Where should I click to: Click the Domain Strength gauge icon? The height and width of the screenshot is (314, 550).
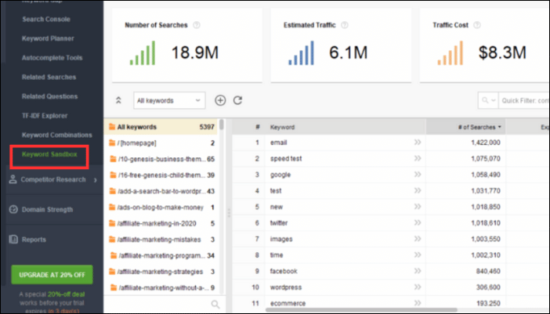pos(13,210)
